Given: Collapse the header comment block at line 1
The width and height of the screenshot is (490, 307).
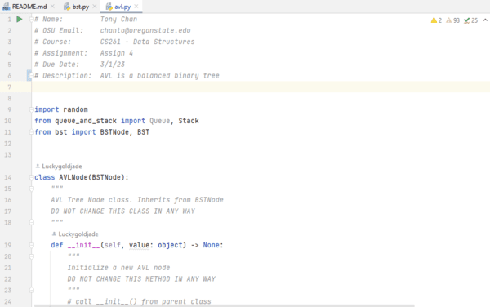Looking at the screenshot, I should (x=31, y=20).
